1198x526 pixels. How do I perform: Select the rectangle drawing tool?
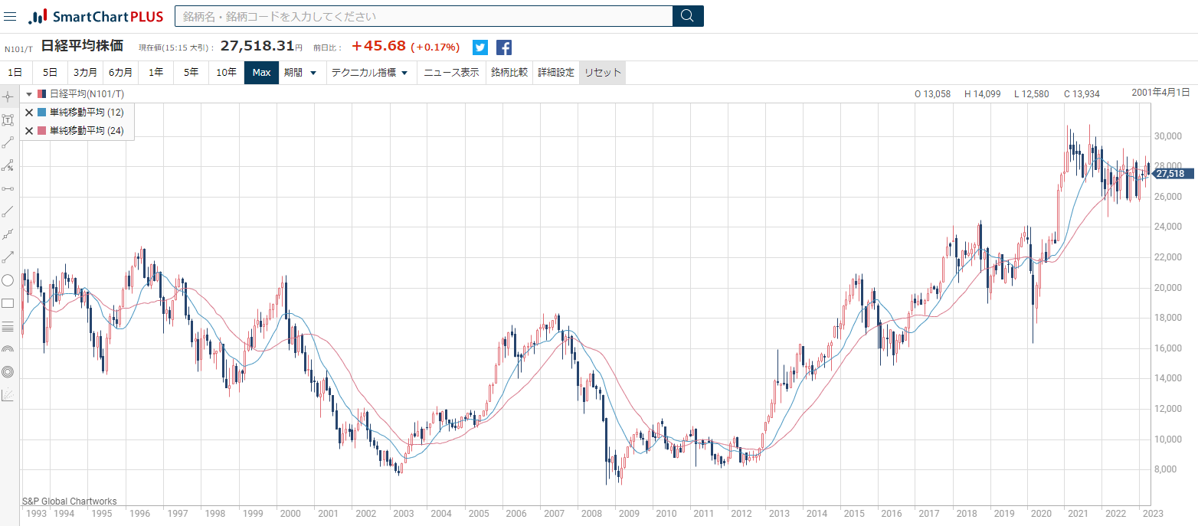[x=8, y=303]
